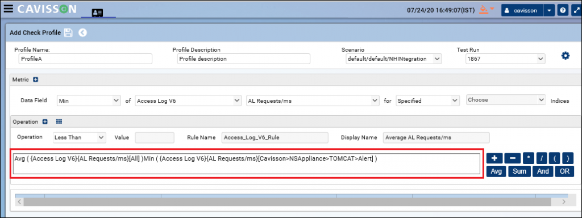Click the horizontal scrollbar right arrow
Viewport: 582px width, 218px height.
click(x=563, y=202)
